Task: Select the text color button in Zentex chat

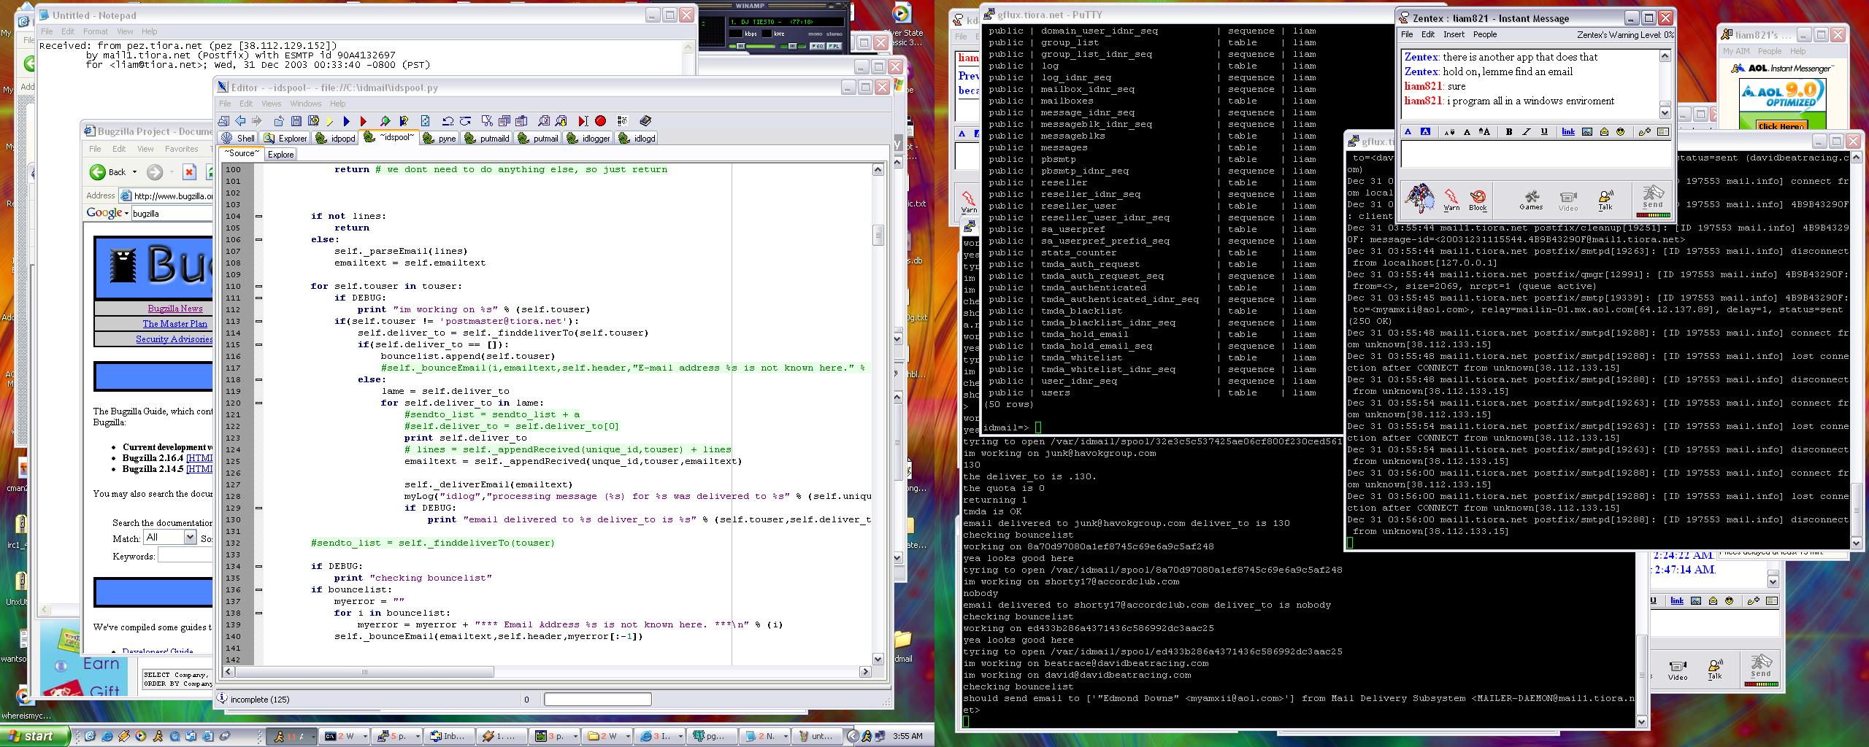Action: 1408,132
